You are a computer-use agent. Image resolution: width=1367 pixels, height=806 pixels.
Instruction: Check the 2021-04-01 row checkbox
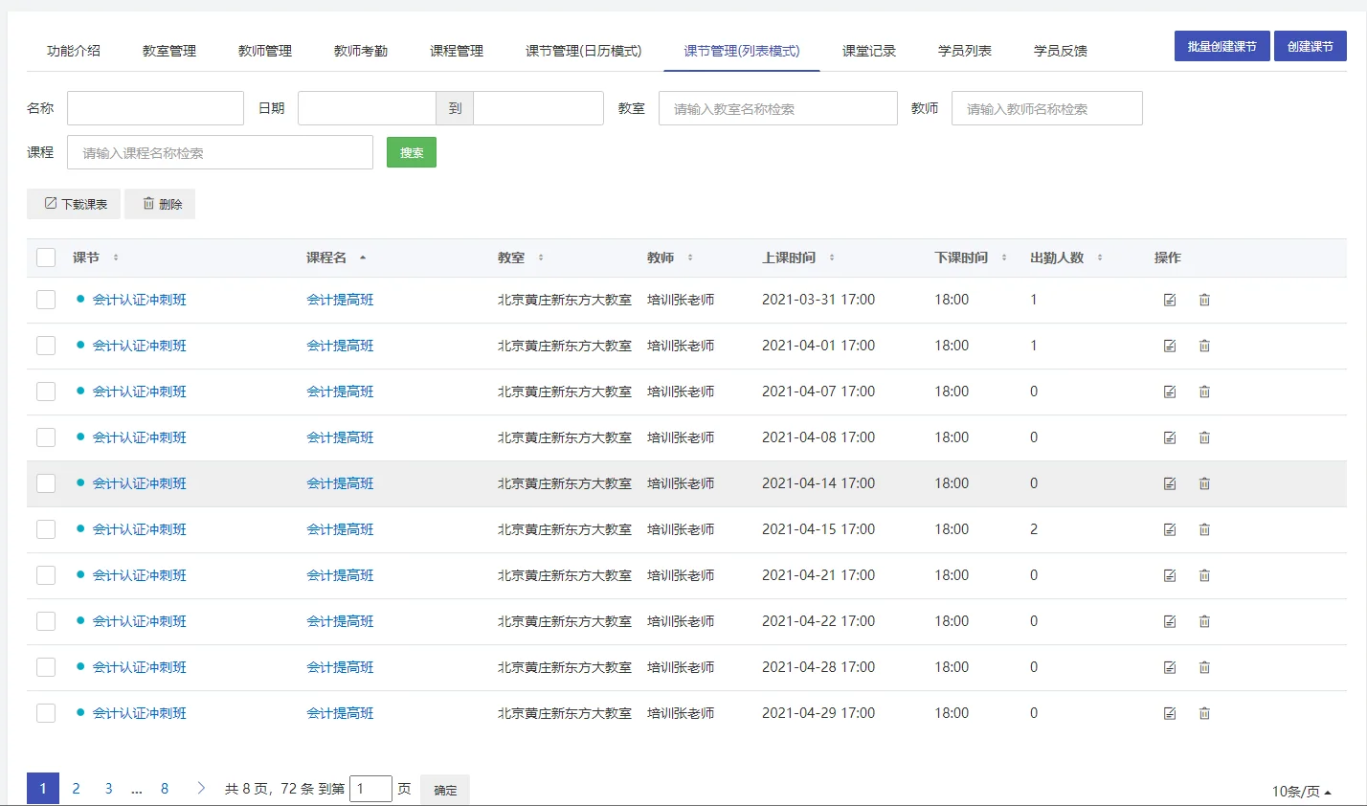pyautogui.click(x=46, y=346)
